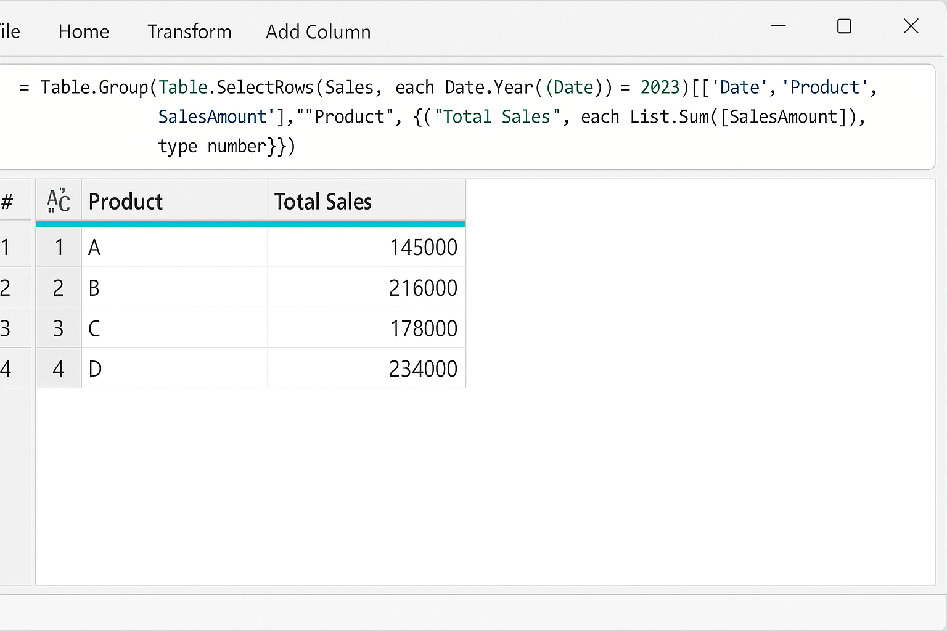Minimize the window
The width and height of the screenshot is (947, 631).
pyautogui.click(x=778, y=26)
